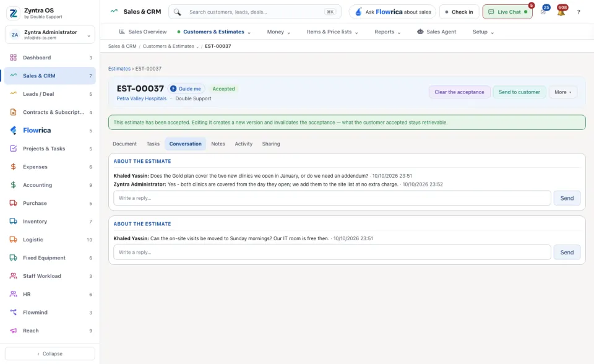Switch to the Tasks tab
The width and height of the screenshot is (594, 364).
point(153,144)
